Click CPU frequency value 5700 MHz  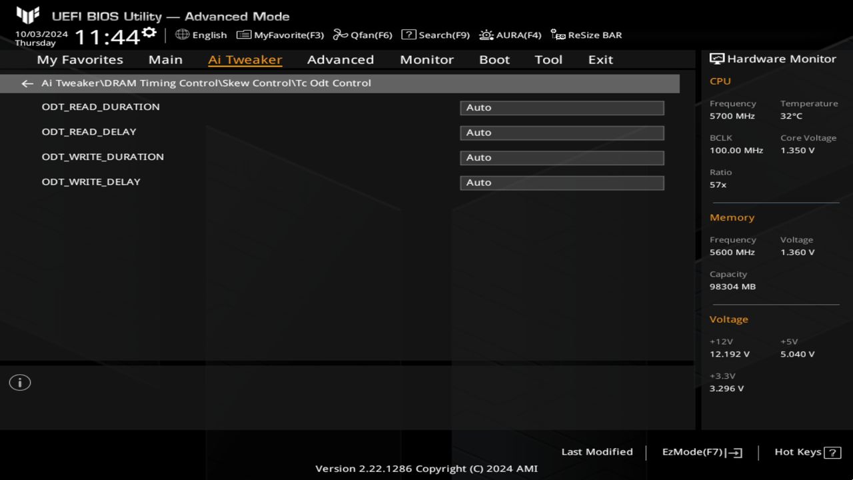pos(732,116)
